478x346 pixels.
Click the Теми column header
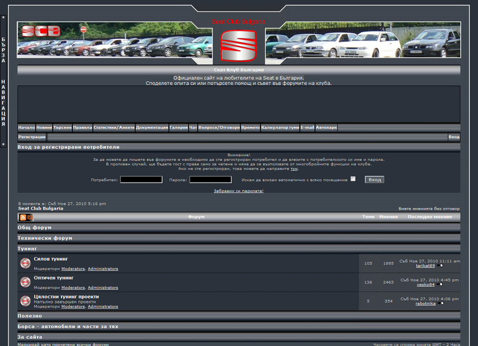[x=368, y=217]
